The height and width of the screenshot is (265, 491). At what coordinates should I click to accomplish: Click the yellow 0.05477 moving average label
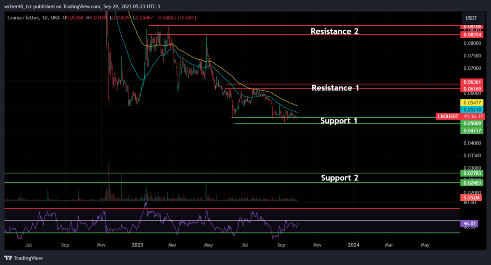(x=472, y=102)
